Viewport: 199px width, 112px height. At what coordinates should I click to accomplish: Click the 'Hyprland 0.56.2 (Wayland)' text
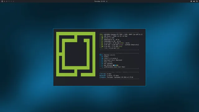point(113,60)
